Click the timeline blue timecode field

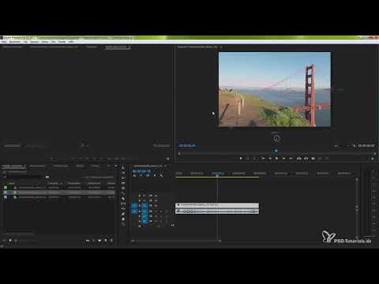pyautogui.click(x=141, y=171)
